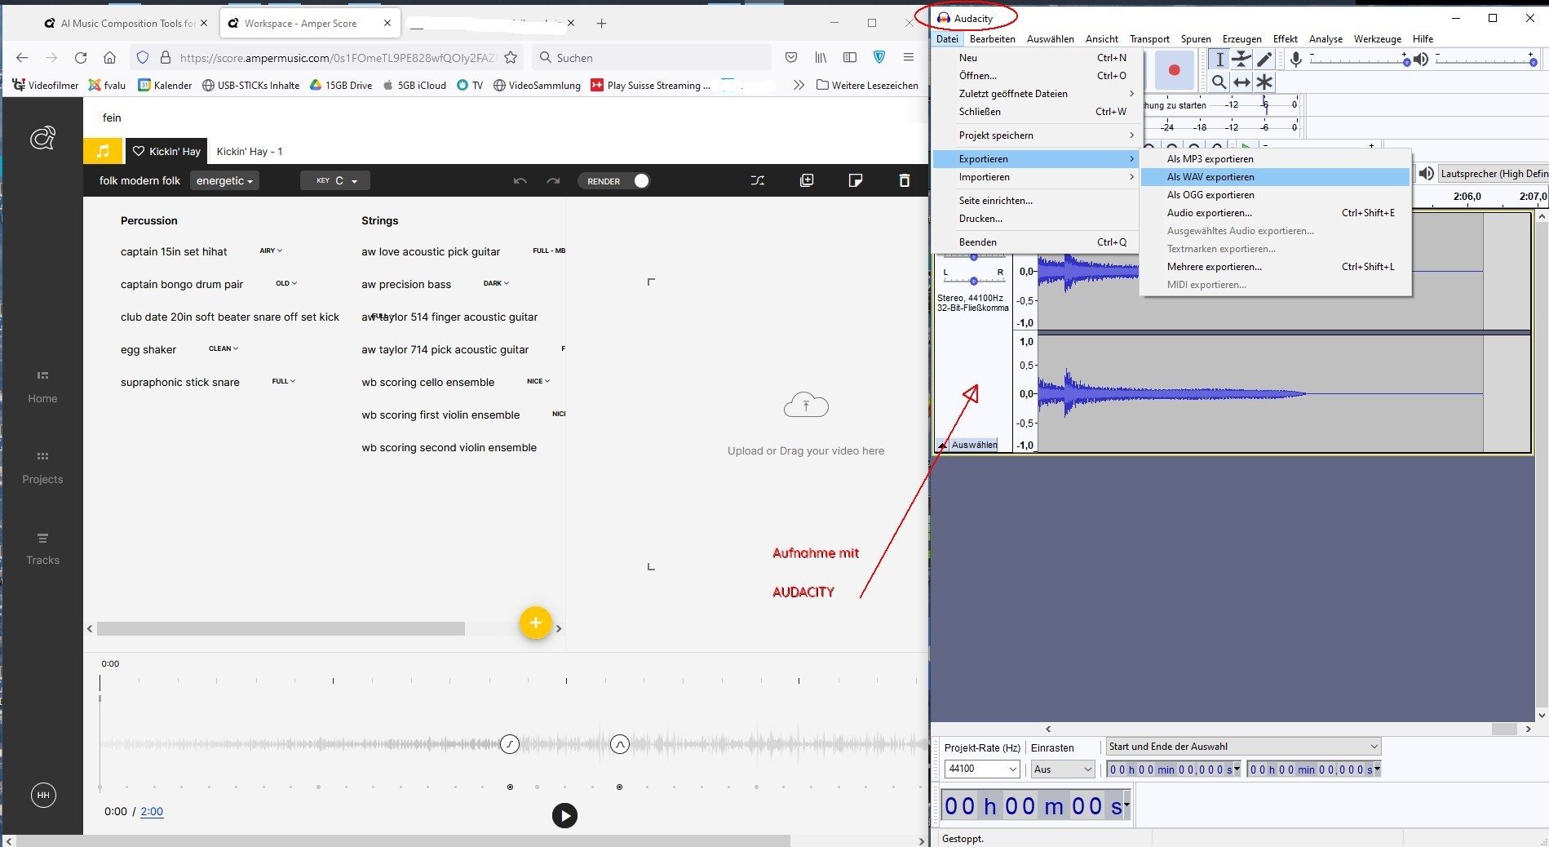The image size is (1549, 847).
Task: Open the Effekt menu in Audacity
Action: click(1285, 39)
